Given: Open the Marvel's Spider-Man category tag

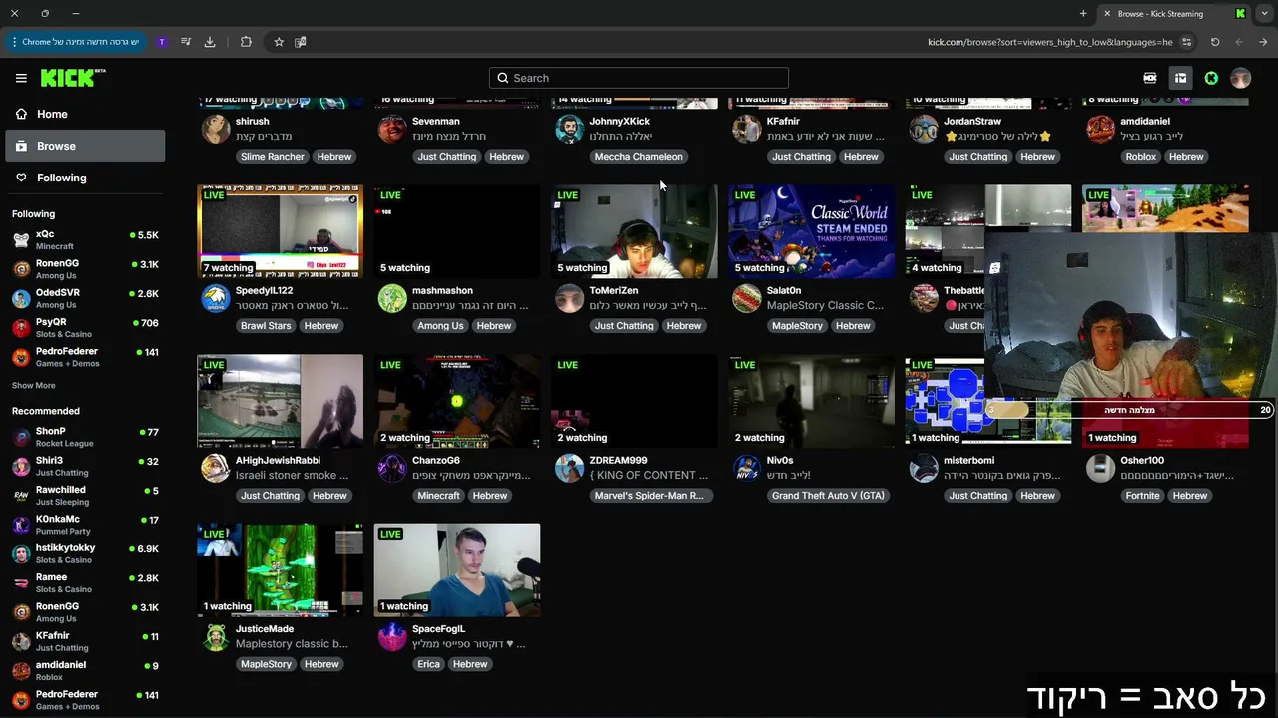Looking at the screenshot, I should (649, 496).
